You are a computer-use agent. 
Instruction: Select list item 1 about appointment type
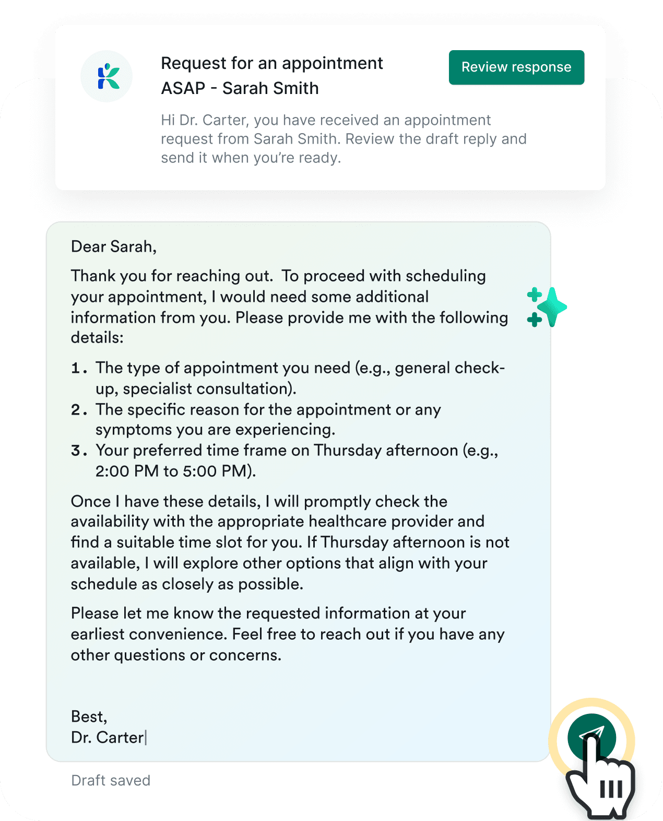tap(288, 378)
